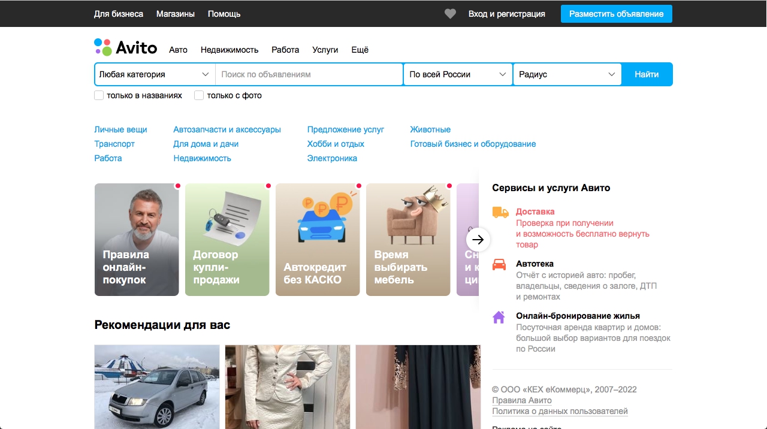Click the purple house booking icon
The image size is (767, 429).
click(499, 317)
